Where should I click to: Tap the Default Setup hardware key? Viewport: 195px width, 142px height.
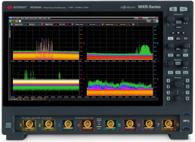click(185, 38)
